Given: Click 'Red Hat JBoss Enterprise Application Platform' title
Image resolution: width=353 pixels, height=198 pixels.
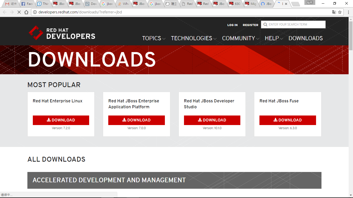Looking at the screenshot, I should (134, 104).
